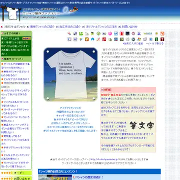Click the yellow-green オーダー sidebar button
The image size is (180, 180).
(x=16, y=173)
